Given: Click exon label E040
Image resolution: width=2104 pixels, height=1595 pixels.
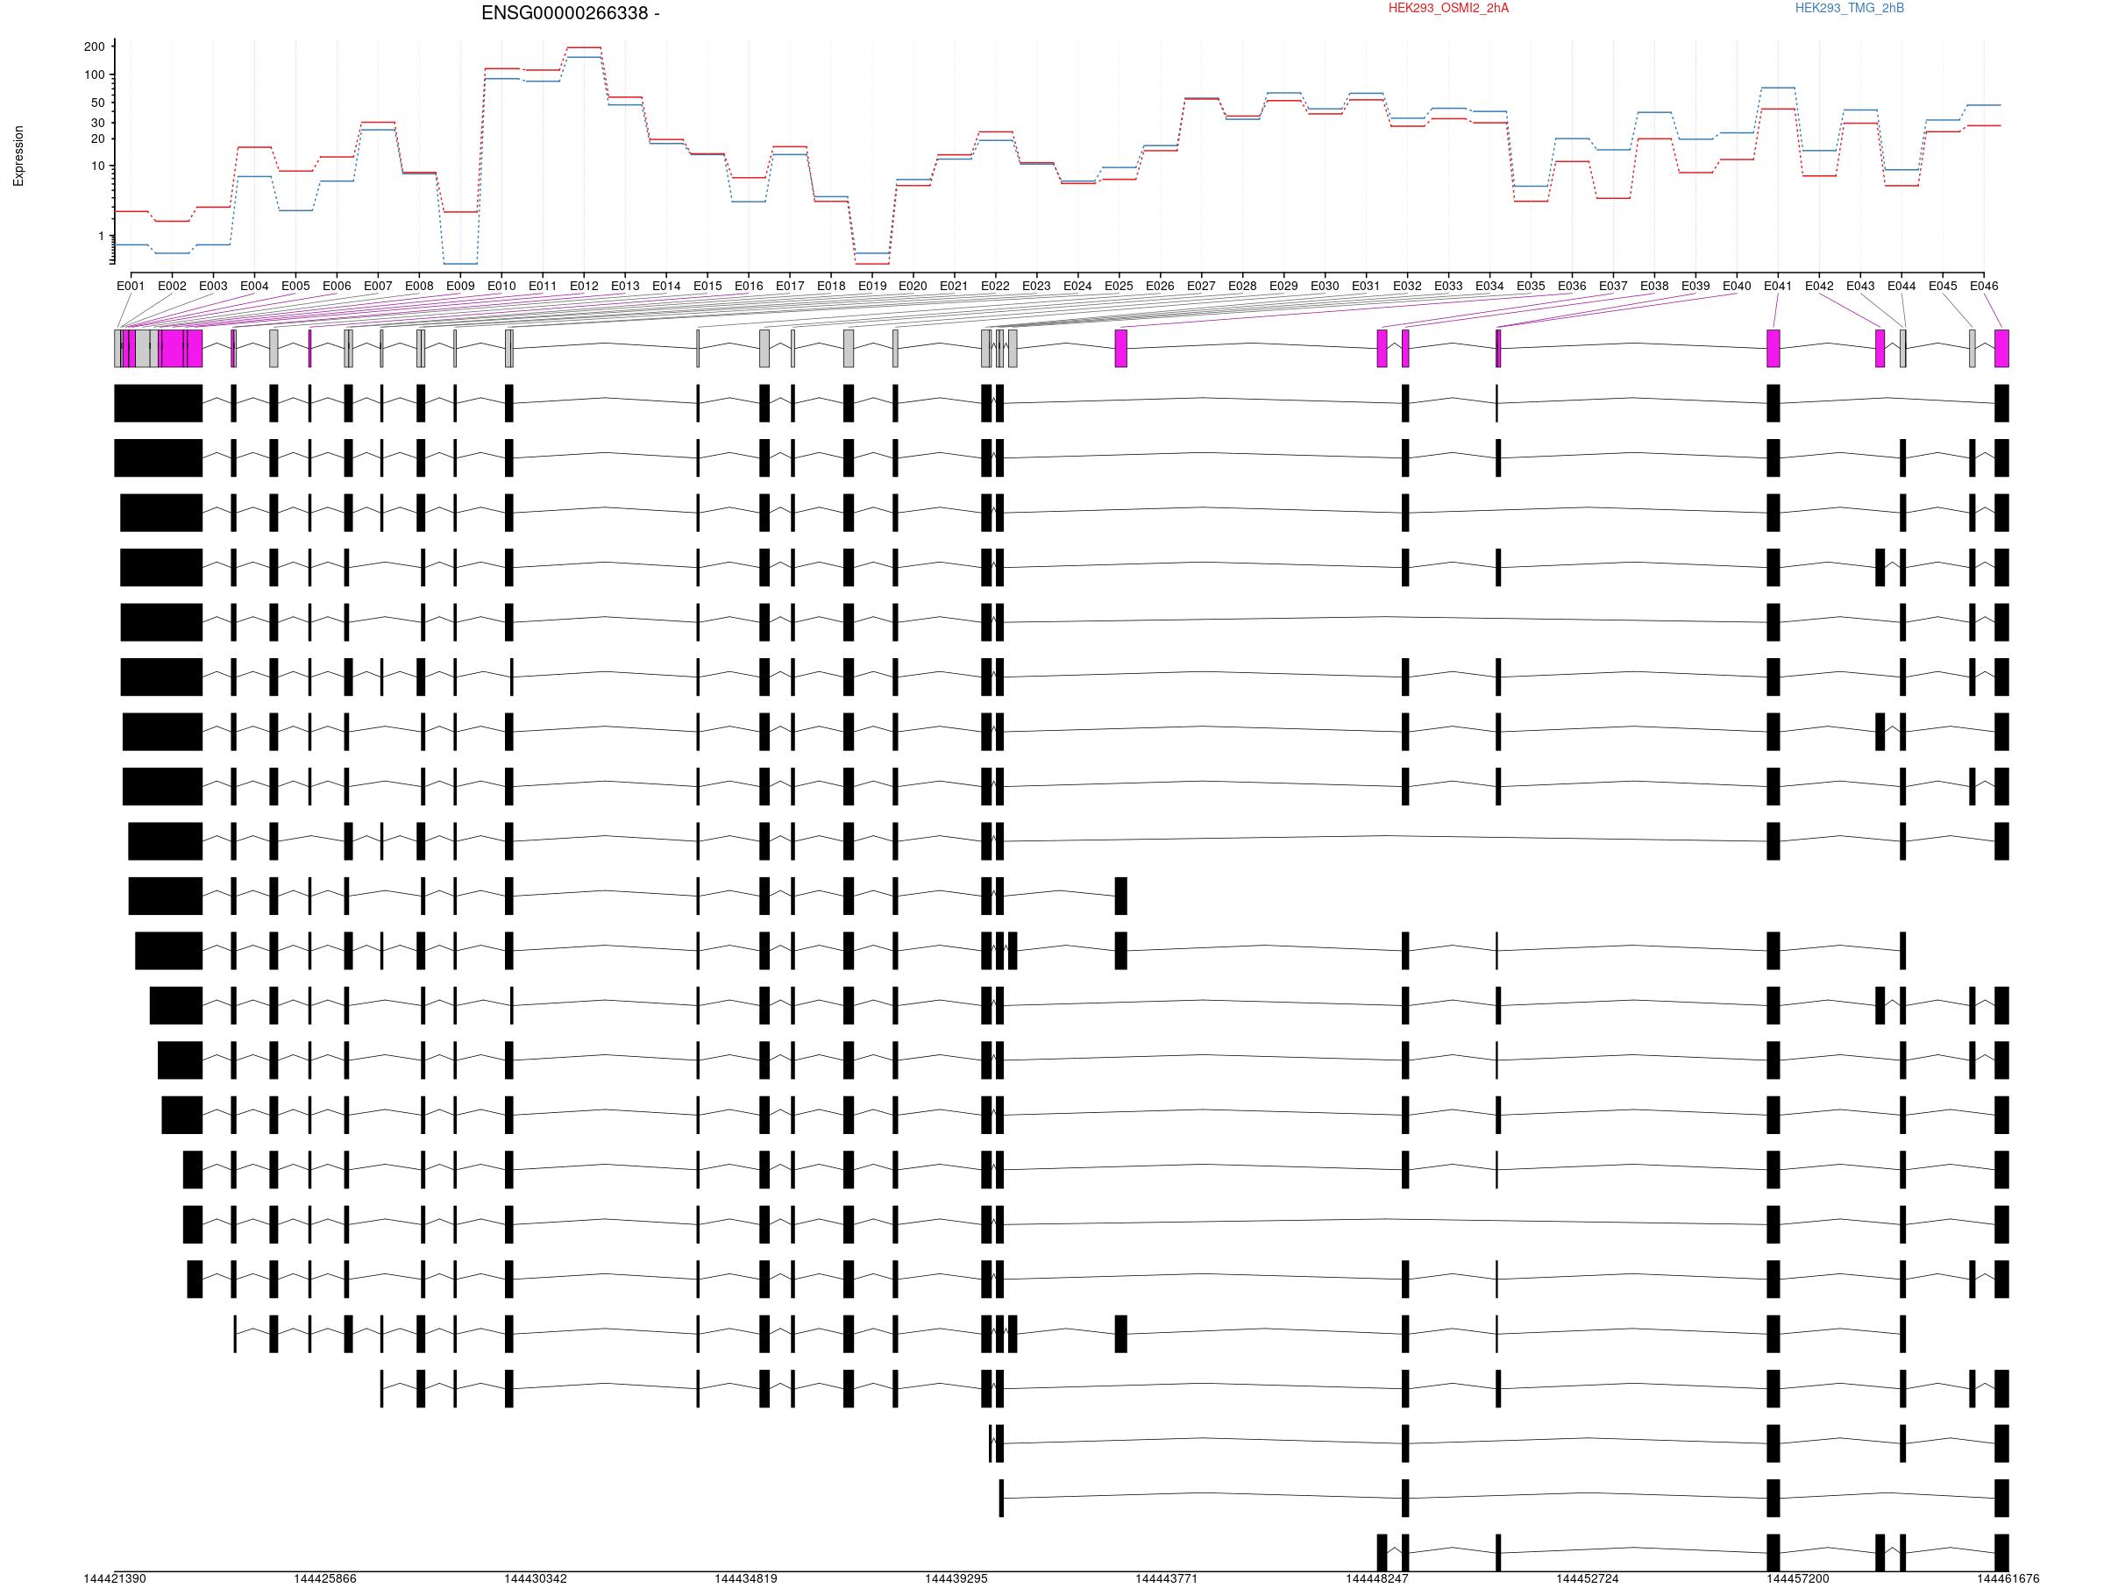Looking at the screenshot, I should 1737,286.
